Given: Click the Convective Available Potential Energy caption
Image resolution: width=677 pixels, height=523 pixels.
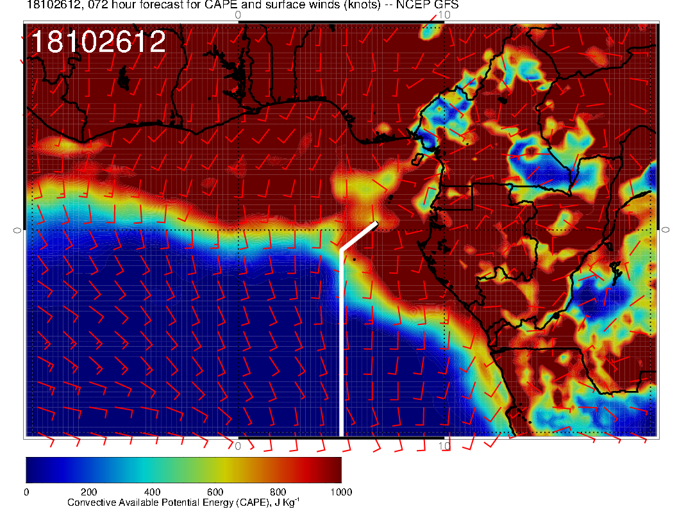Looking at the screenshot, I should point(183,502).
